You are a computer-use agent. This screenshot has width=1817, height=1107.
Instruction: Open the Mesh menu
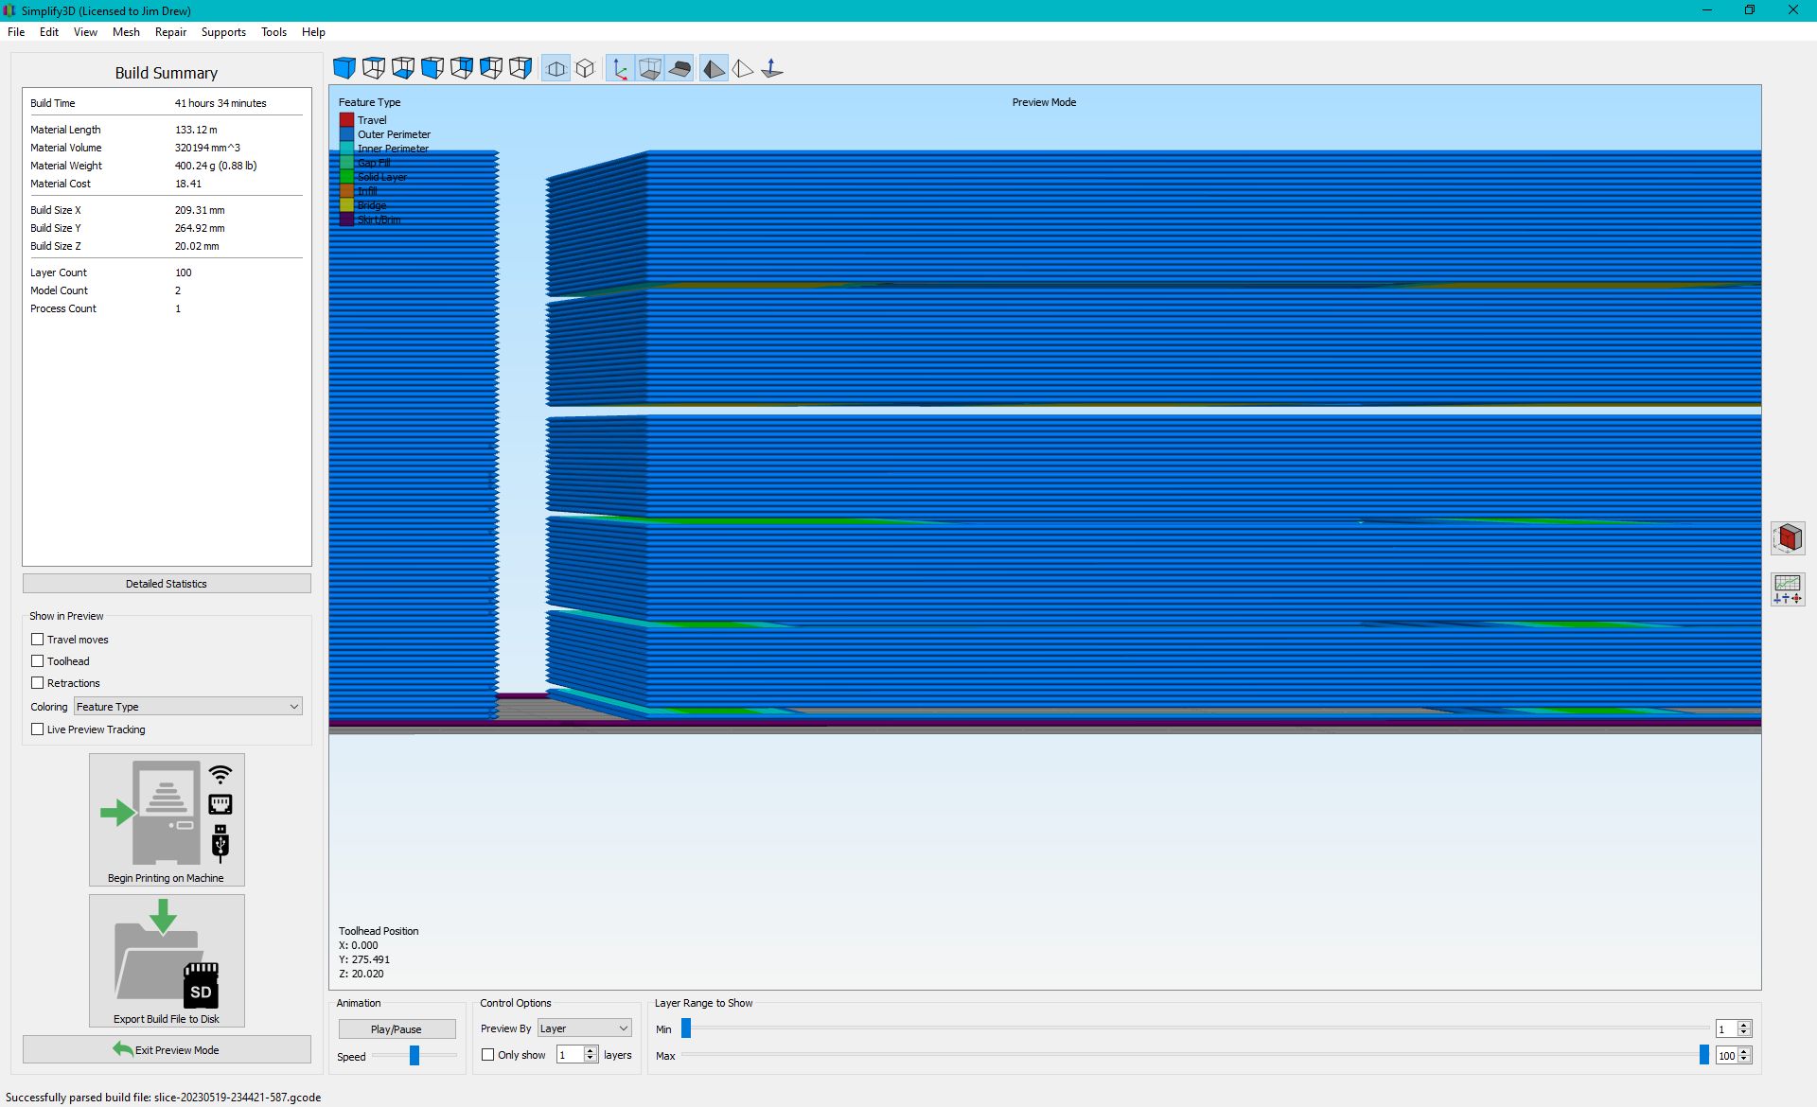click(126, 32)
